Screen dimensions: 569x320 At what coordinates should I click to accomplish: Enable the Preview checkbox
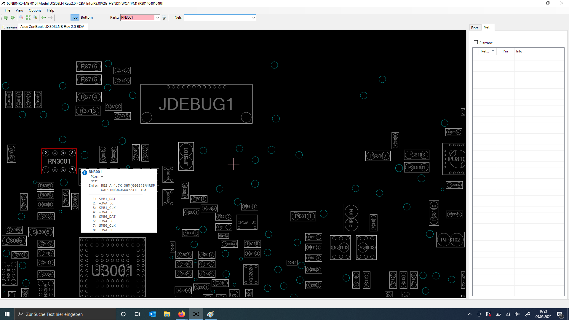click(476, 42)
